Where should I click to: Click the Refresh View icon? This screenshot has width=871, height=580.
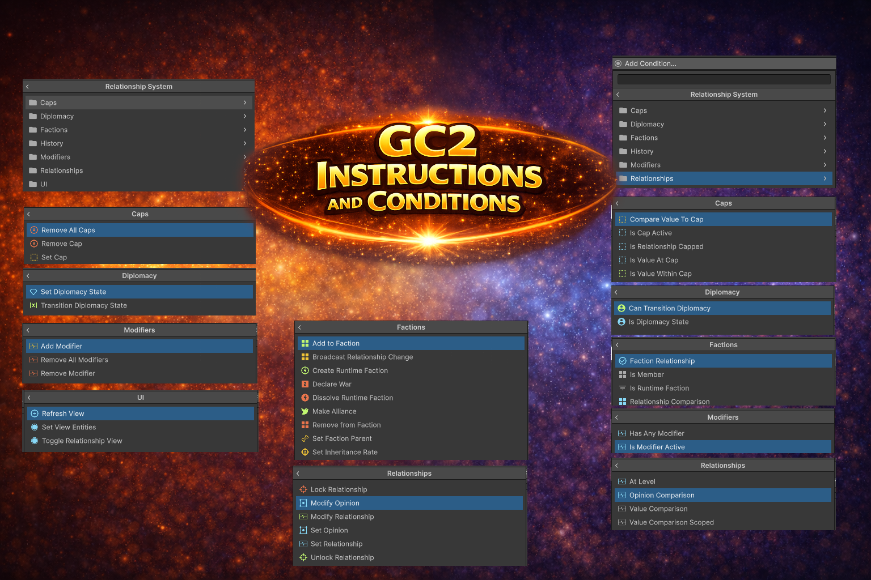[35, 413]
